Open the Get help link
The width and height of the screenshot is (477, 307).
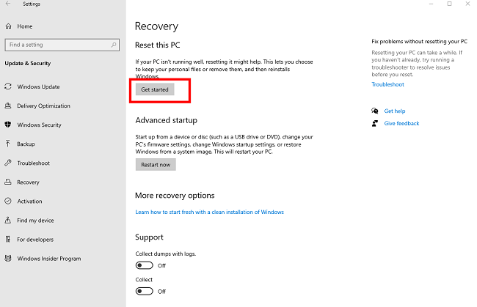395,111
